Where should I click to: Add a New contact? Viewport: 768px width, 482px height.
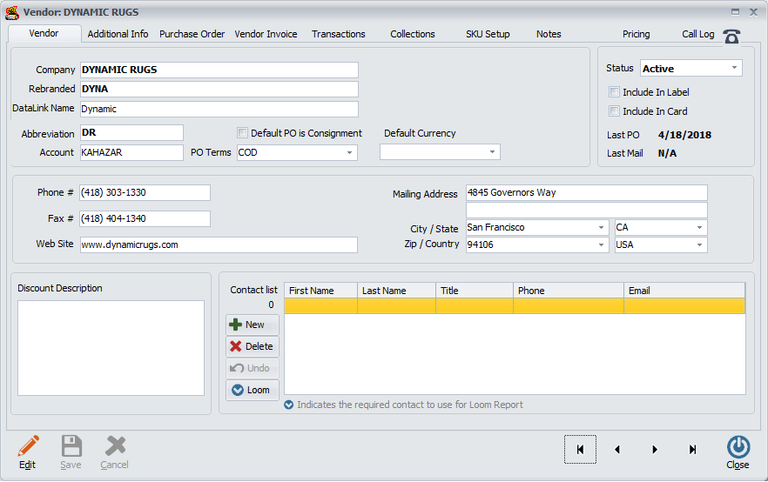point(253,325)
